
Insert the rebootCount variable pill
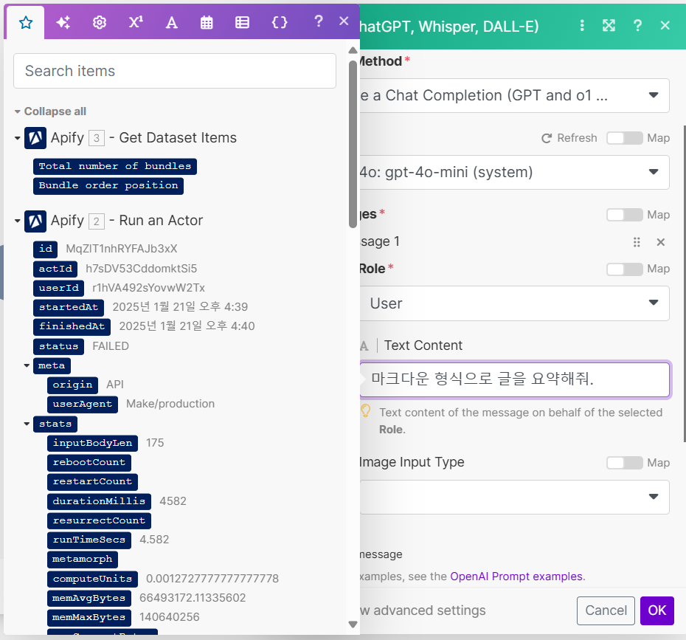(89, 462)
